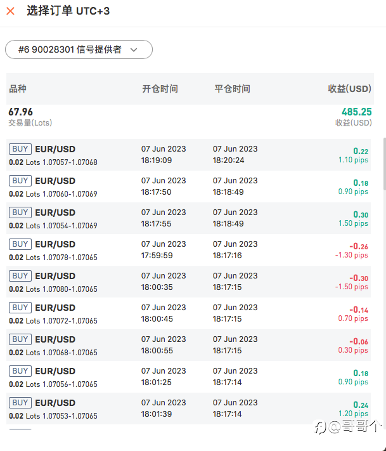Click the BUY tag on the first order
The image size is (386, 451).
[x=20, y=149]
